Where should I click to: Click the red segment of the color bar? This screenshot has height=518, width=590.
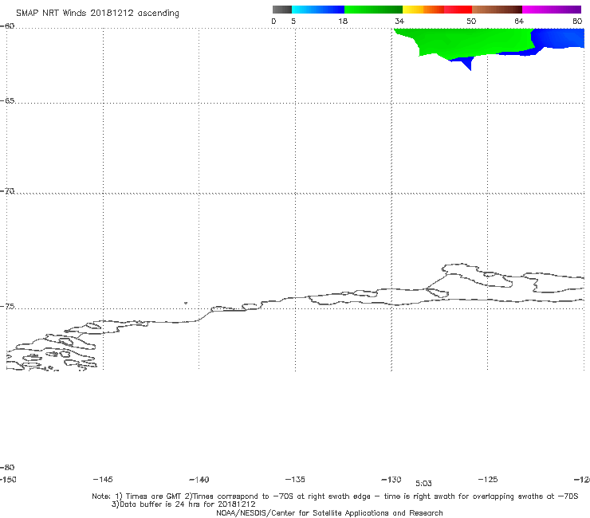tap(458, 10)
